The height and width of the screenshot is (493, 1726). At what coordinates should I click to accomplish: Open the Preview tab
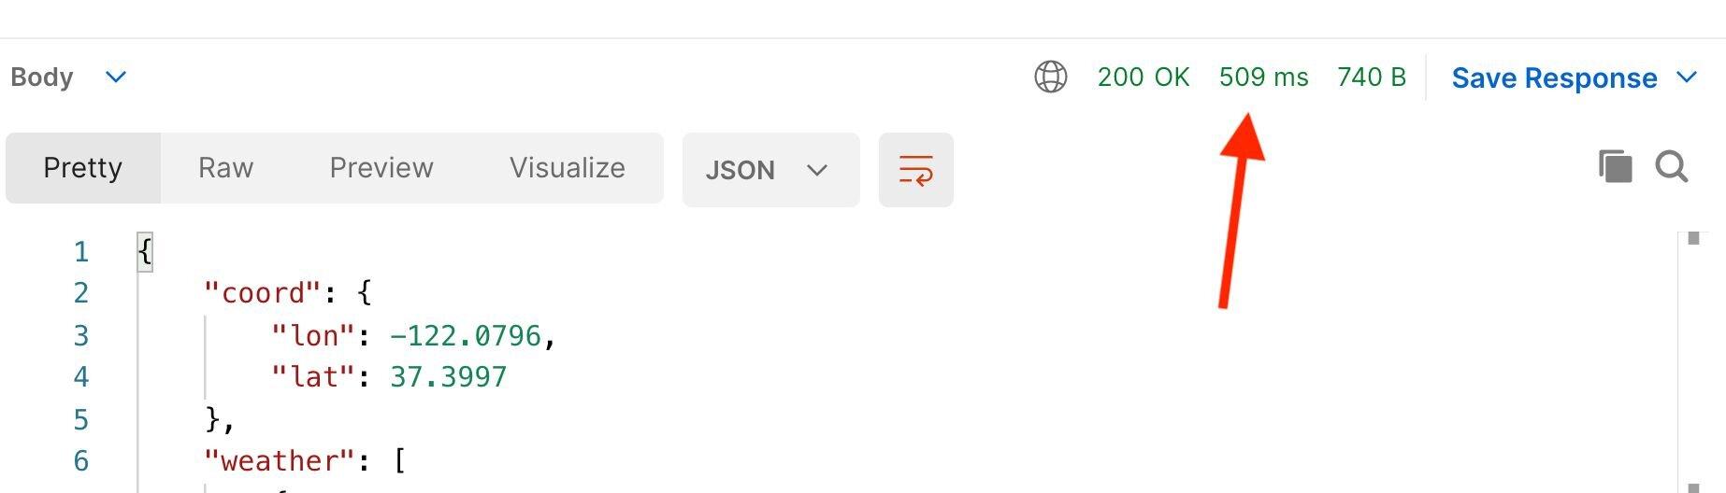pos(381,168)
